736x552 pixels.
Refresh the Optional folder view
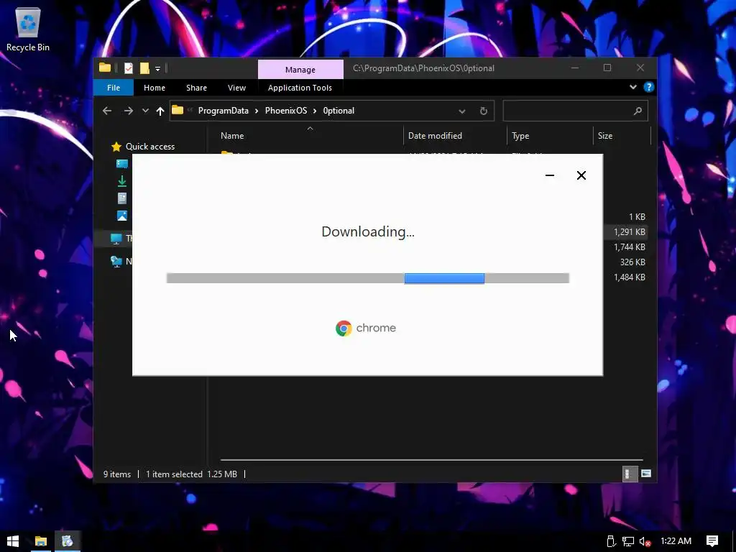pyautogui.click(x=484, y=111)
